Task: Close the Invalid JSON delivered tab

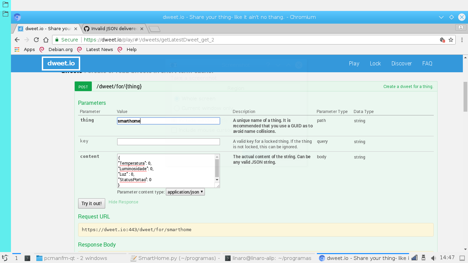Action: click(142, 29)
